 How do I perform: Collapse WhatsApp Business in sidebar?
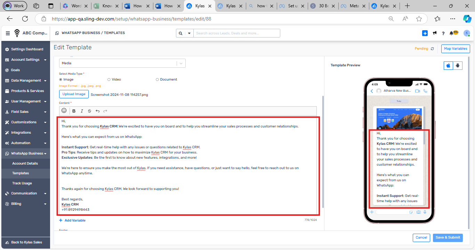tap(26, 153)
